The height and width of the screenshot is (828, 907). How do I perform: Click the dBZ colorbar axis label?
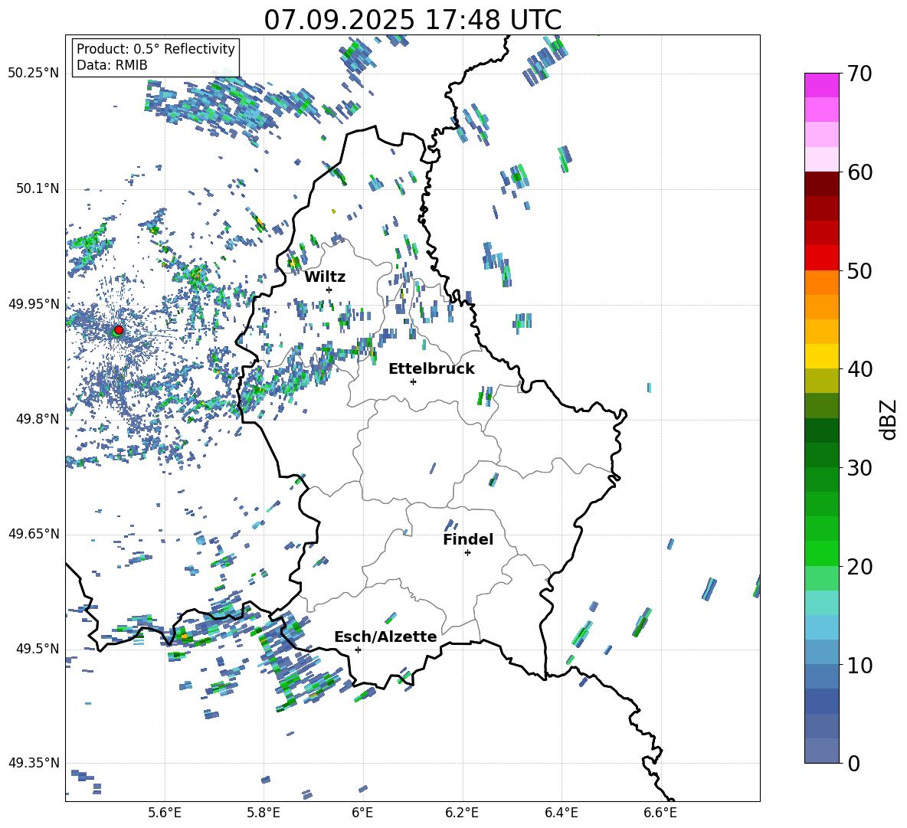(x=889, y=419)
